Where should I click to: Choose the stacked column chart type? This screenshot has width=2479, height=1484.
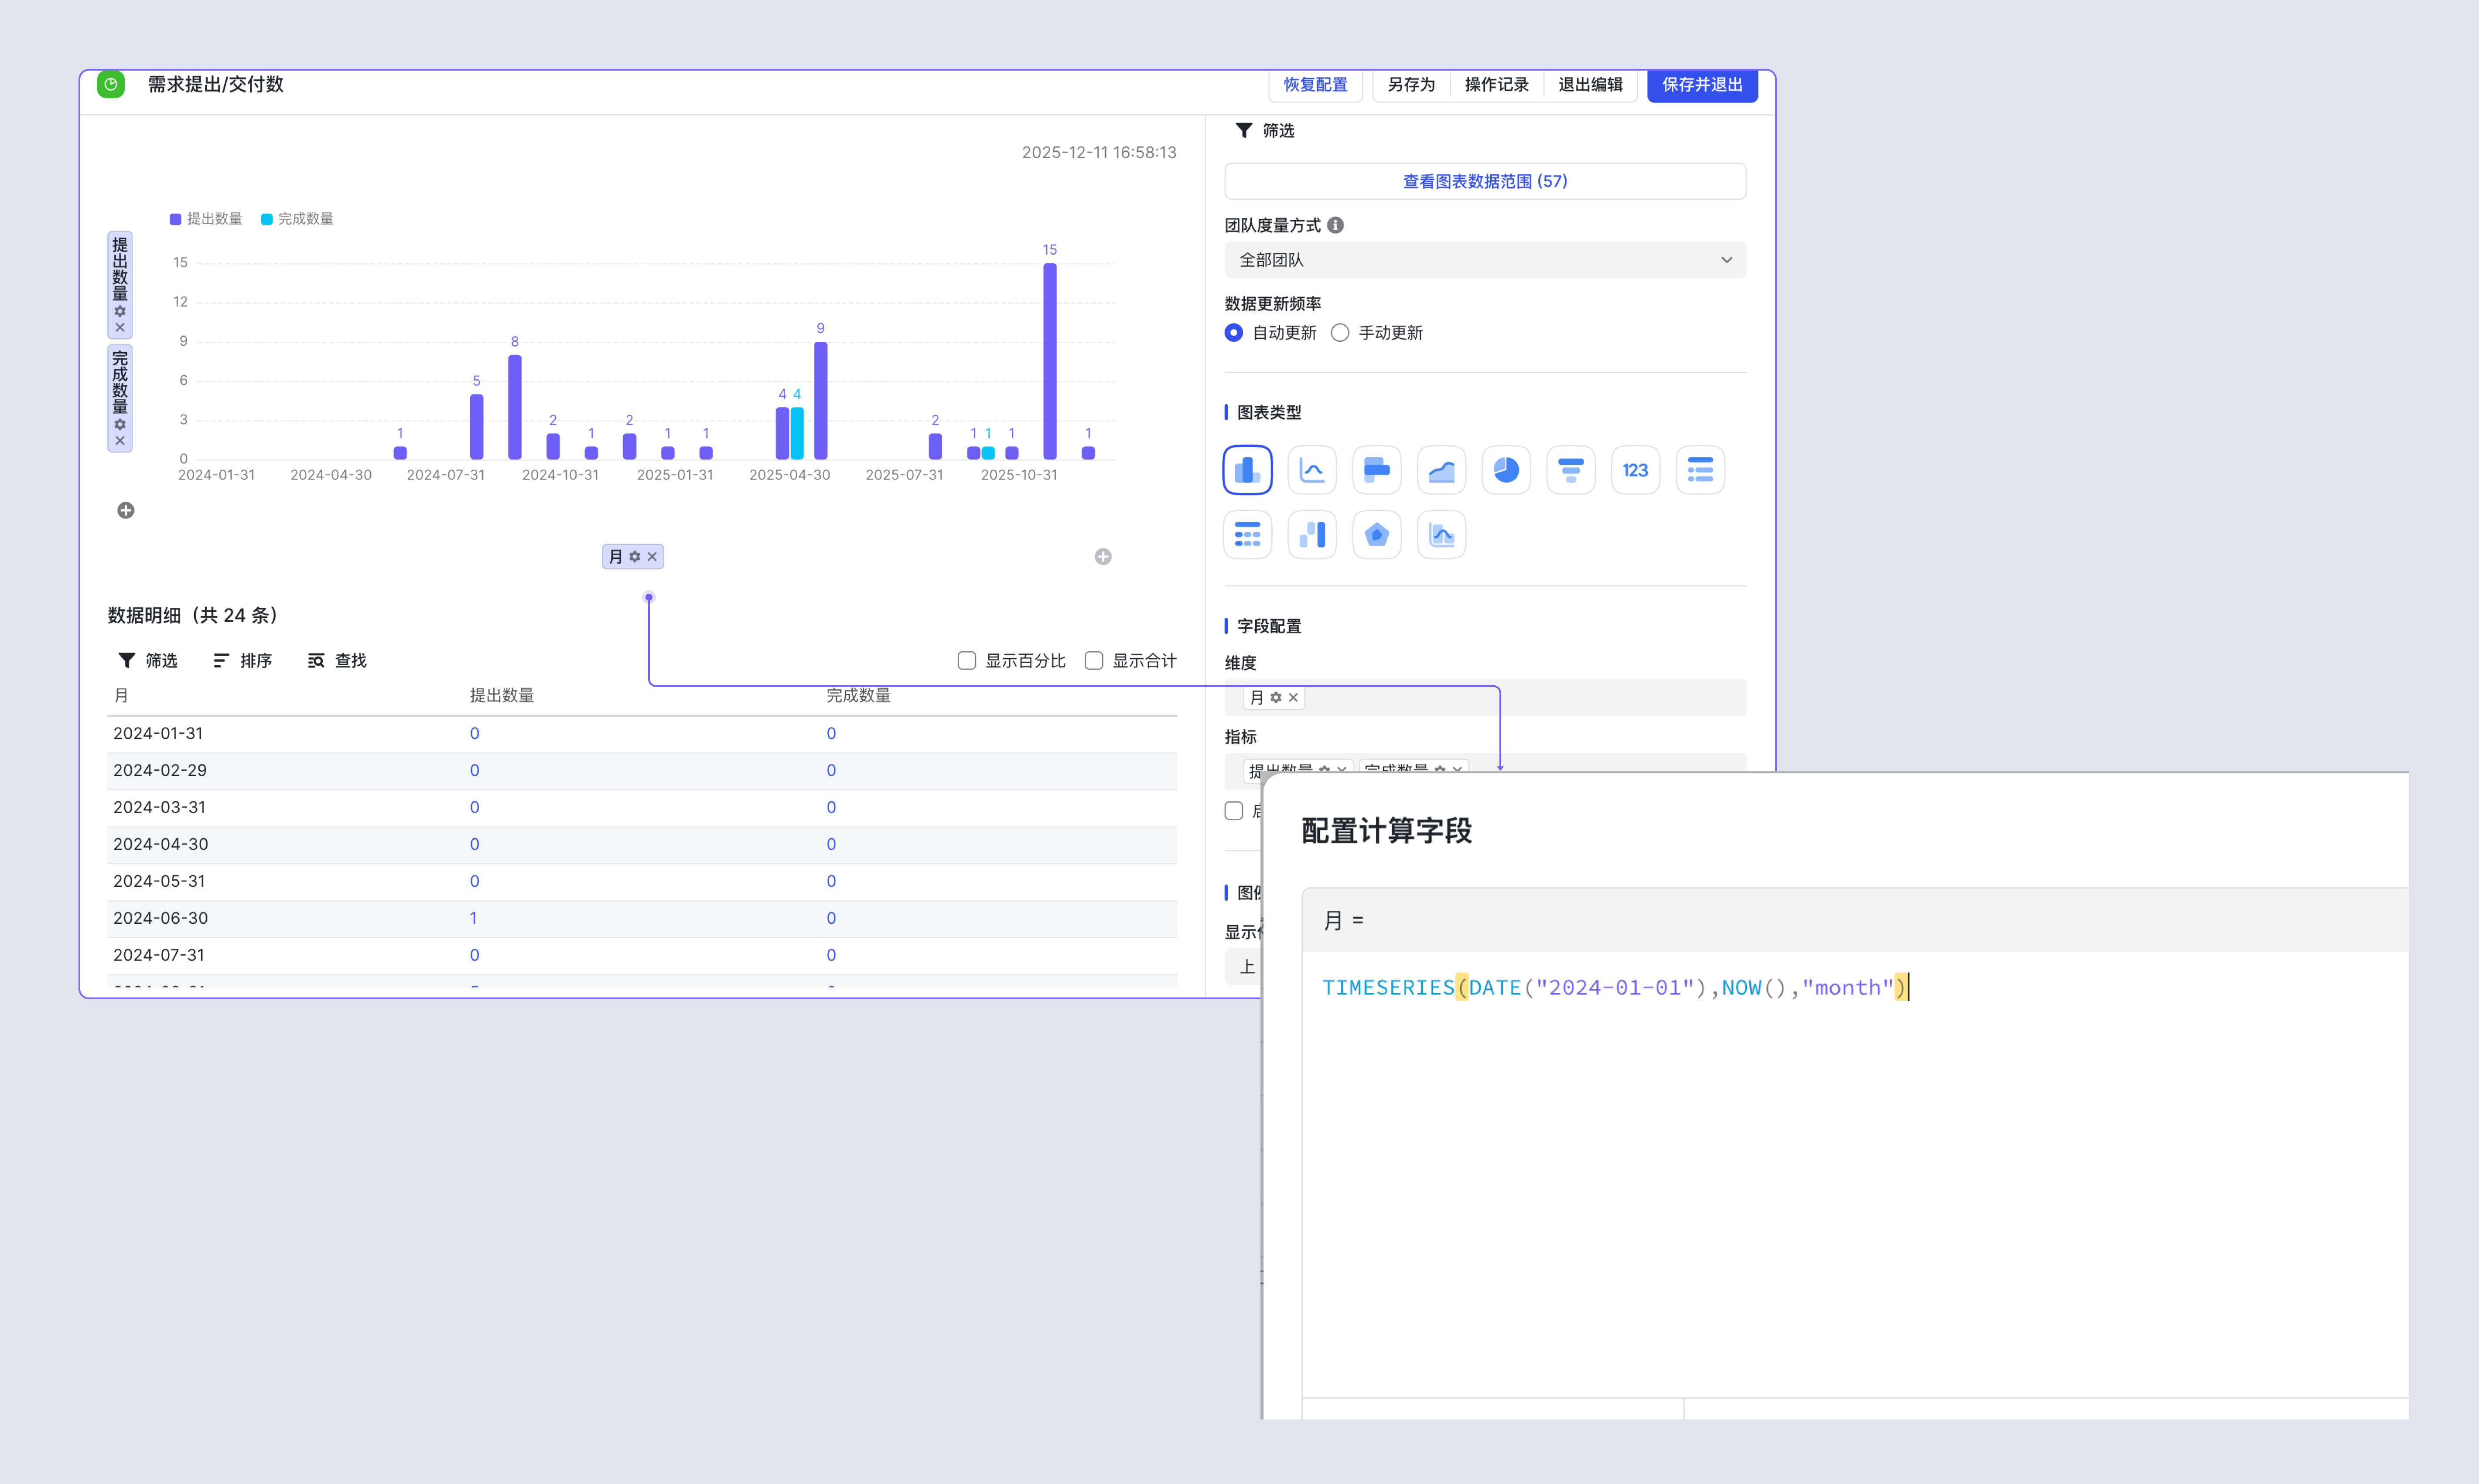click(1311, 535)
